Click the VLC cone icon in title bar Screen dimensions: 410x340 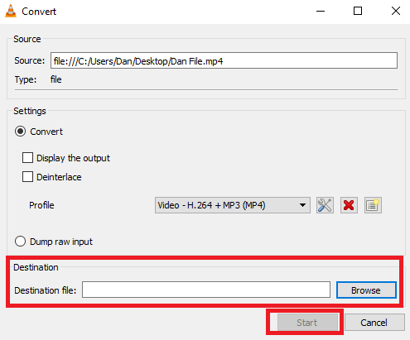(x=11, y=12)
